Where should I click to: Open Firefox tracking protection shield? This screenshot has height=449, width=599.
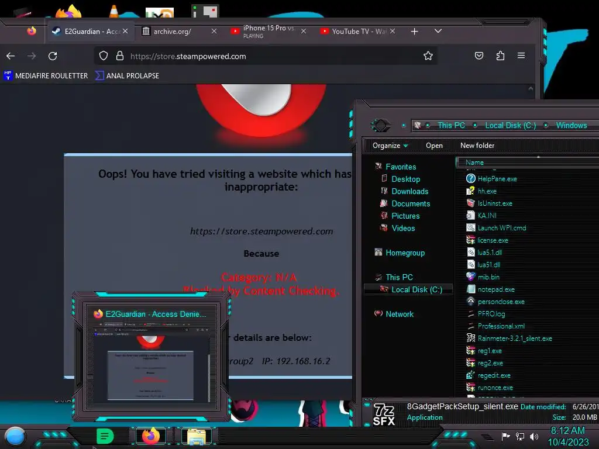(x=104, y=56)
